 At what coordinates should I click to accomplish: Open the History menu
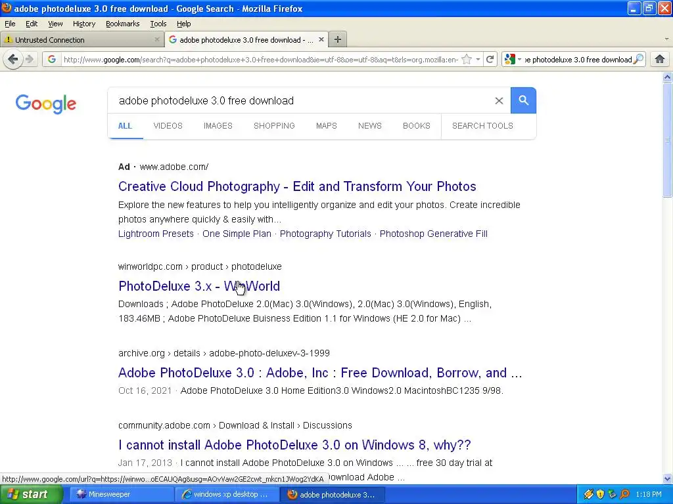pyautogui.click(x=84, y=24)
